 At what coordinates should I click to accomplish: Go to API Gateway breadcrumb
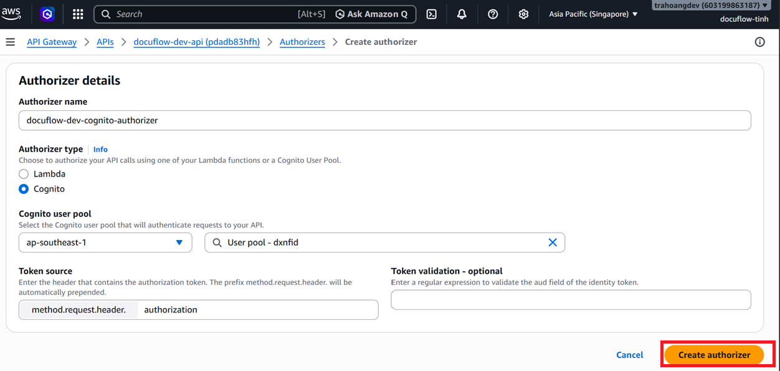click(x=52, y=42)
